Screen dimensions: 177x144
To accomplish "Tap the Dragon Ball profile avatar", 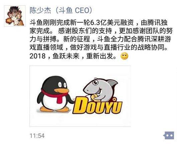I will [15, 16].
